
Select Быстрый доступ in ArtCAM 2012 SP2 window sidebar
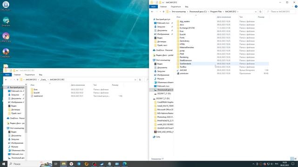(x=15, y=87)
